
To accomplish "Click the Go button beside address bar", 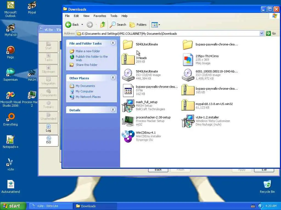I will pos(271,33).
